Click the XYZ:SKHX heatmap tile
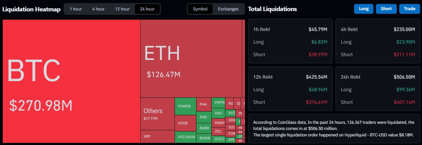Screen dimensions: 422x145 [185, 137]
